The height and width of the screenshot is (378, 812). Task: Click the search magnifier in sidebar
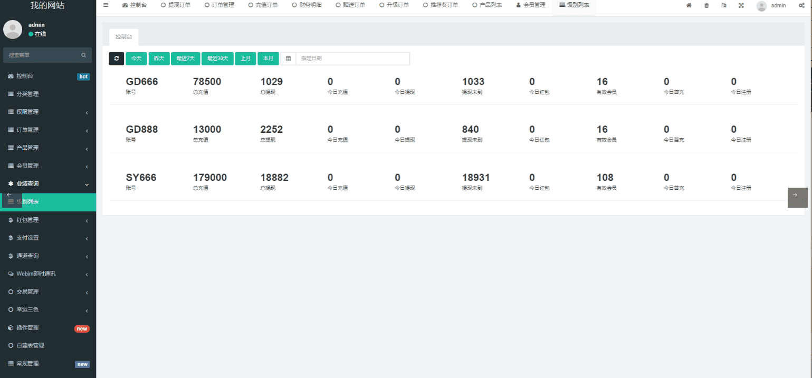tap(83, 55)
